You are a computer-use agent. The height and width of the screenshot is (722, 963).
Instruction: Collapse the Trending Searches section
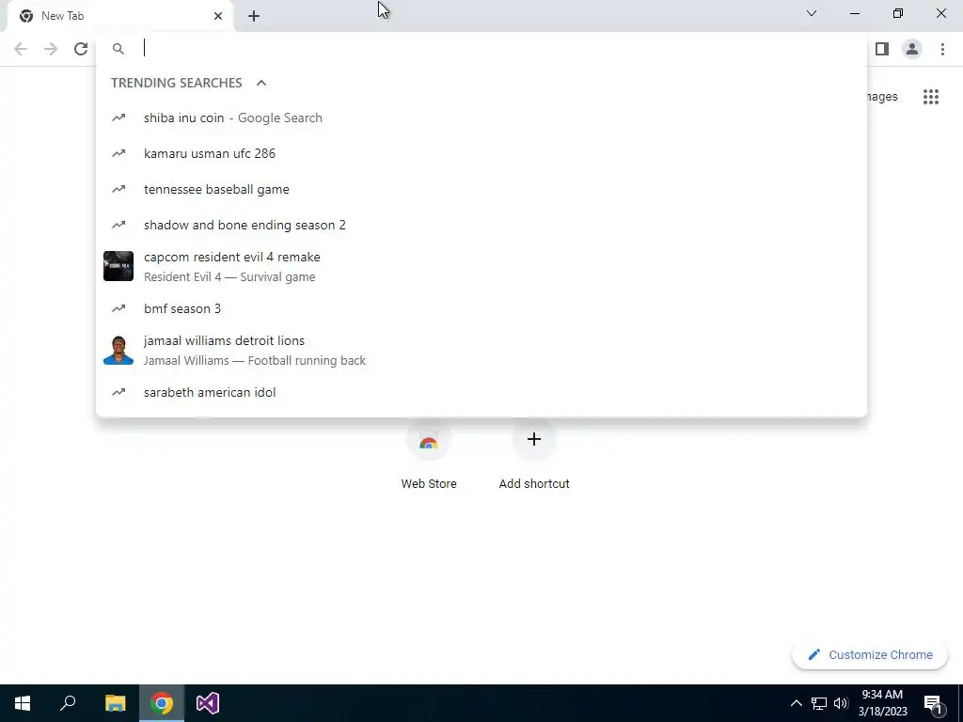261,83
